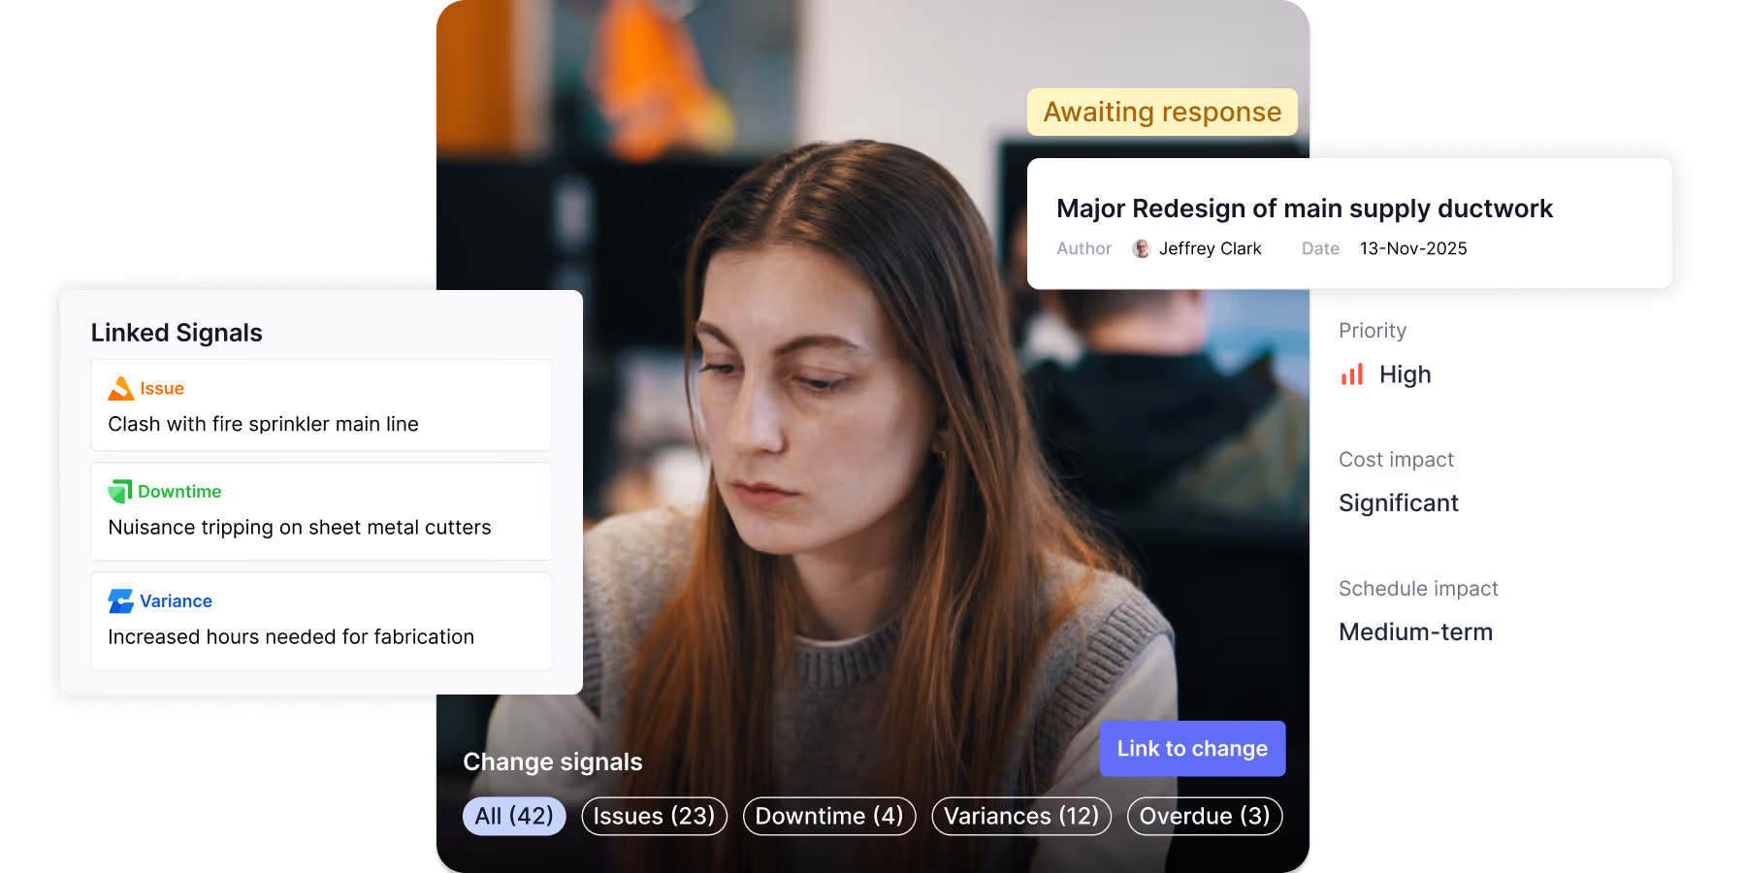1746x873 pixels.
Task: Open the nuisance tripping on sheet metal cutters card
Action: tap(299, 527)
